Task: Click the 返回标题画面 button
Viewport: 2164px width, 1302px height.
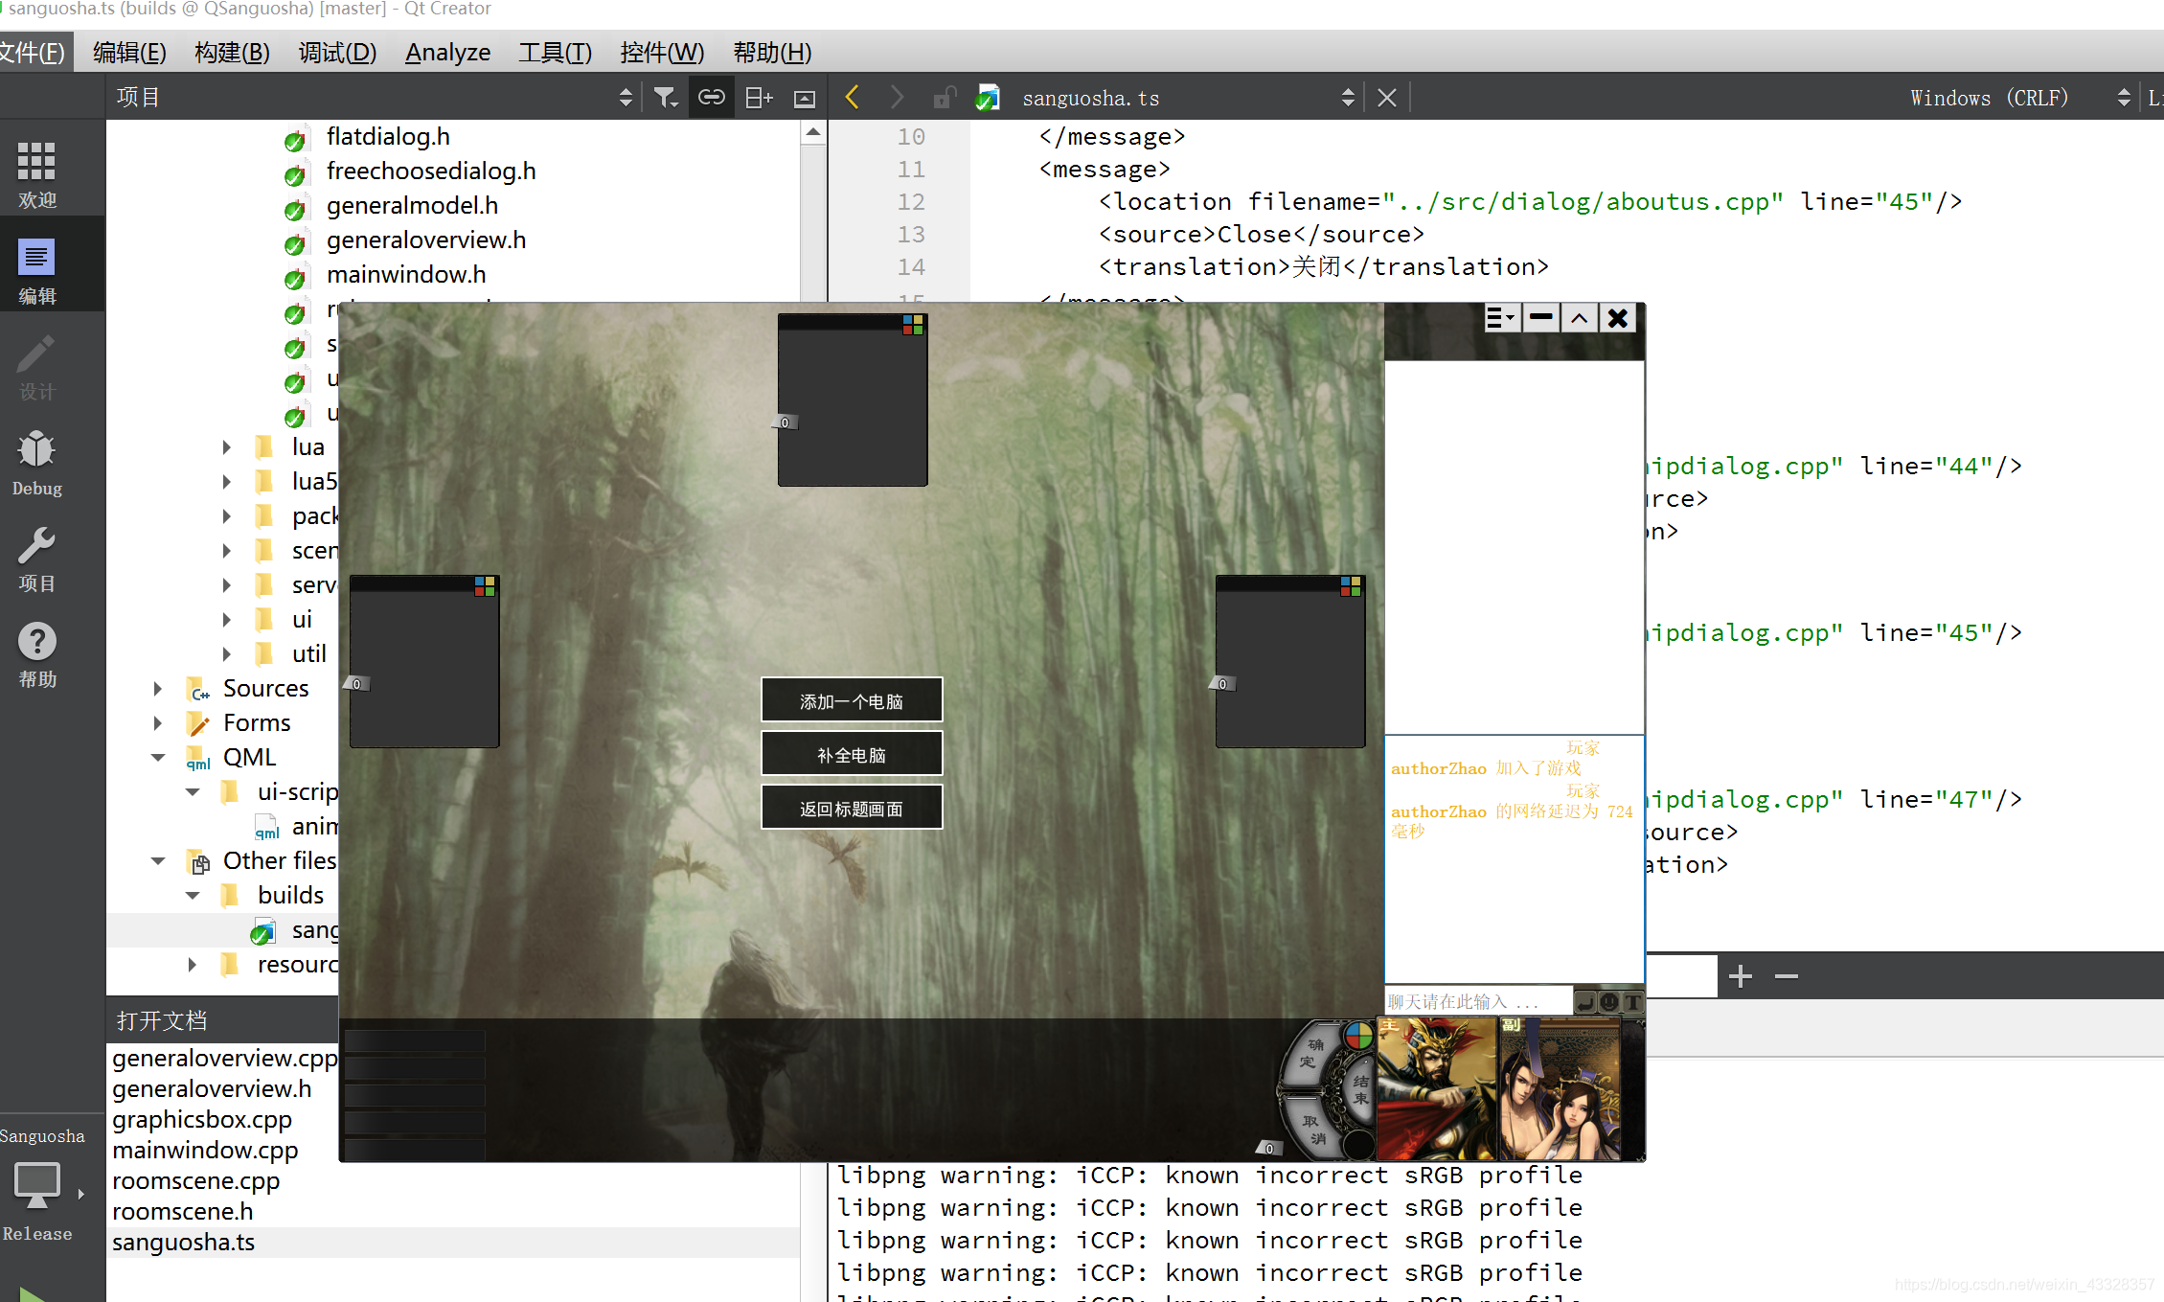Action: click(851, 809)
